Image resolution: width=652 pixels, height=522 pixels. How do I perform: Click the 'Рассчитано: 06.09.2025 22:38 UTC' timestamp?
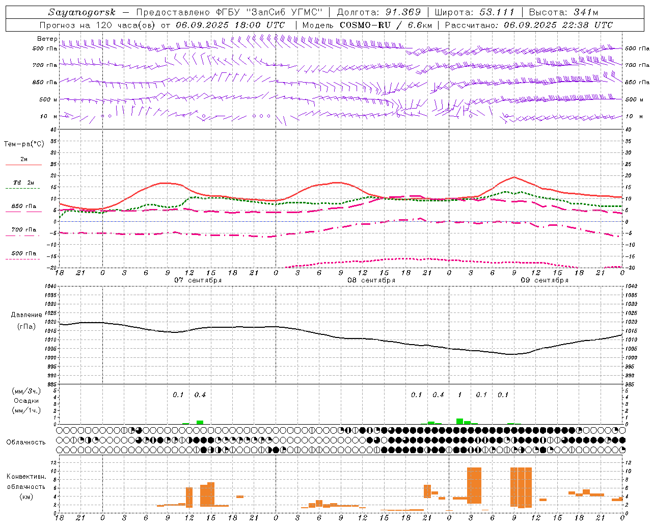click(x=529, y=25)
